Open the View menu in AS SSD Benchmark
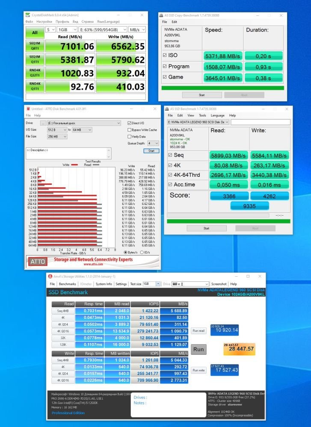311x427 pixels. (191, 115)
